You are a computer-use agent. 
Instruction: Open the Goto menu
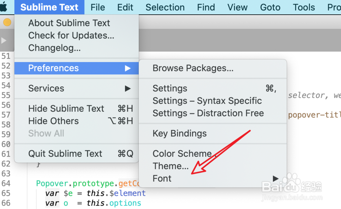tap(270, 7)
